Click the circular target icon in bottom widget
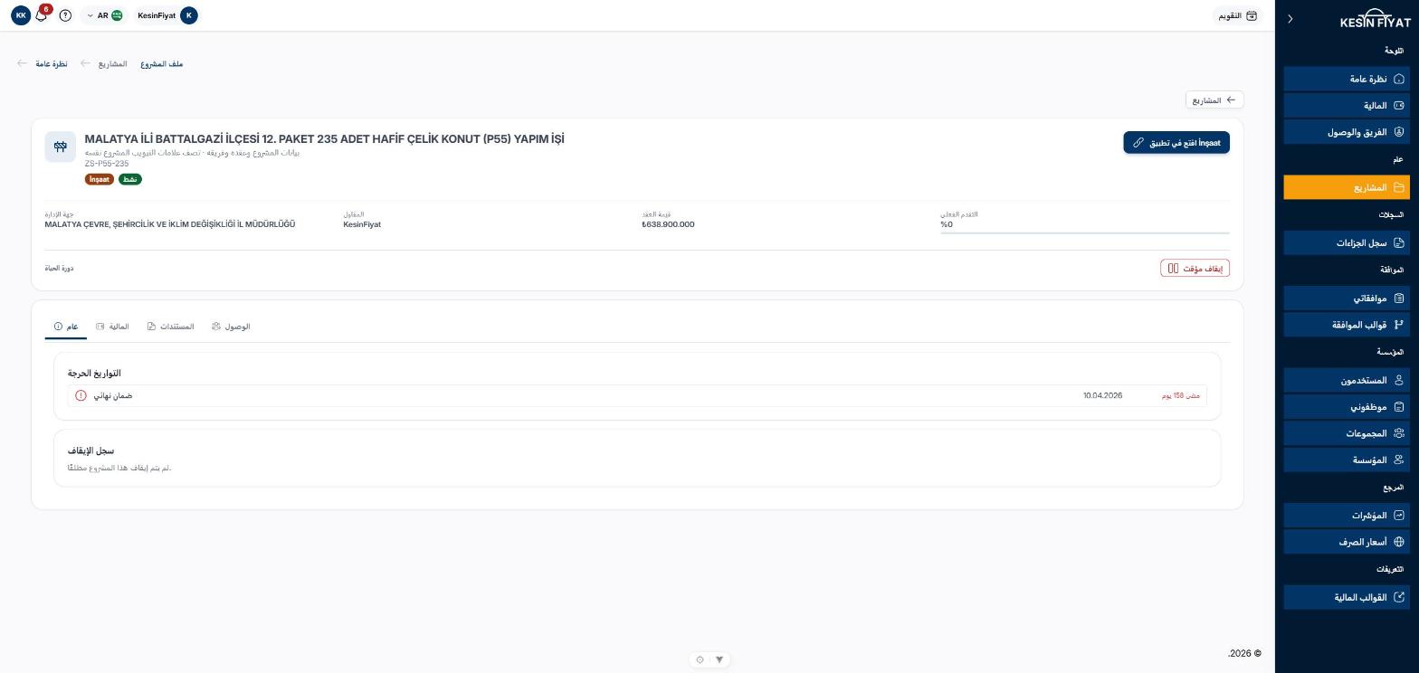 click(x=700, y=659)
